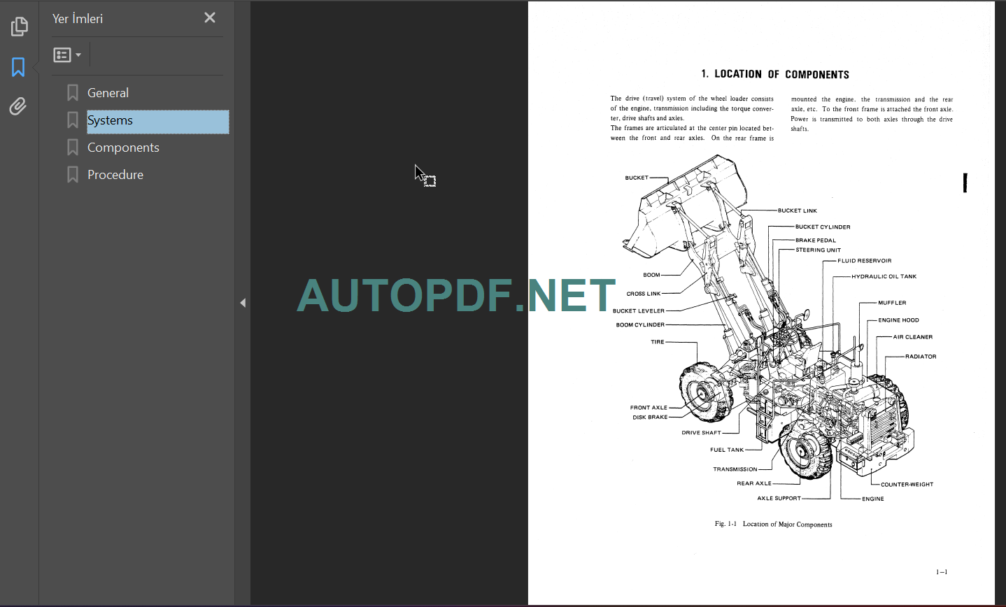Image resolution: width=1006 pixels, height=607 pixels.
Task: Open the bookmark options dropdown arrow
Action: pyautogui.click(x=78, y=55)
